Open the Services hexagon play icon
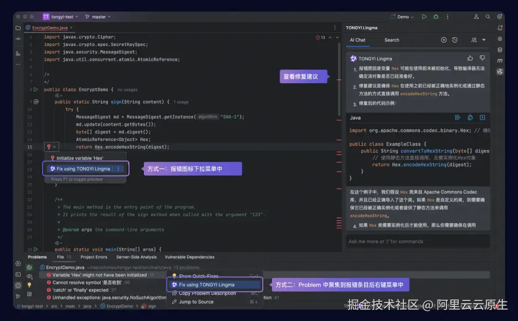Viewport: 518px width, 321px height. pyautogui.click(x=18, y=264)
